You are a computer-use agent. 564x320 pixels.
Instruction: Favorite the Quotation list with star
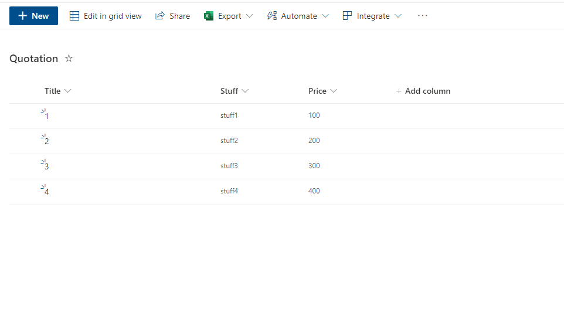[x=69, y=58]
